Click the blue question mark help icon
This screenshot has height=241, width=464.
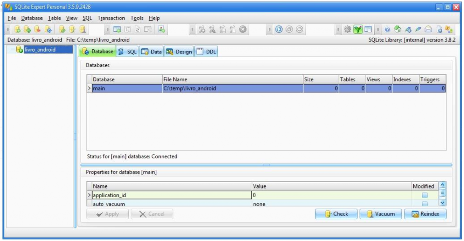[387, 29]
